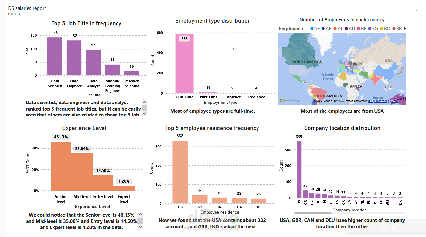The width and height of the screenshot is (426, 237).
Task: Click the up arrow in job title text box
Action: [144, 102]
